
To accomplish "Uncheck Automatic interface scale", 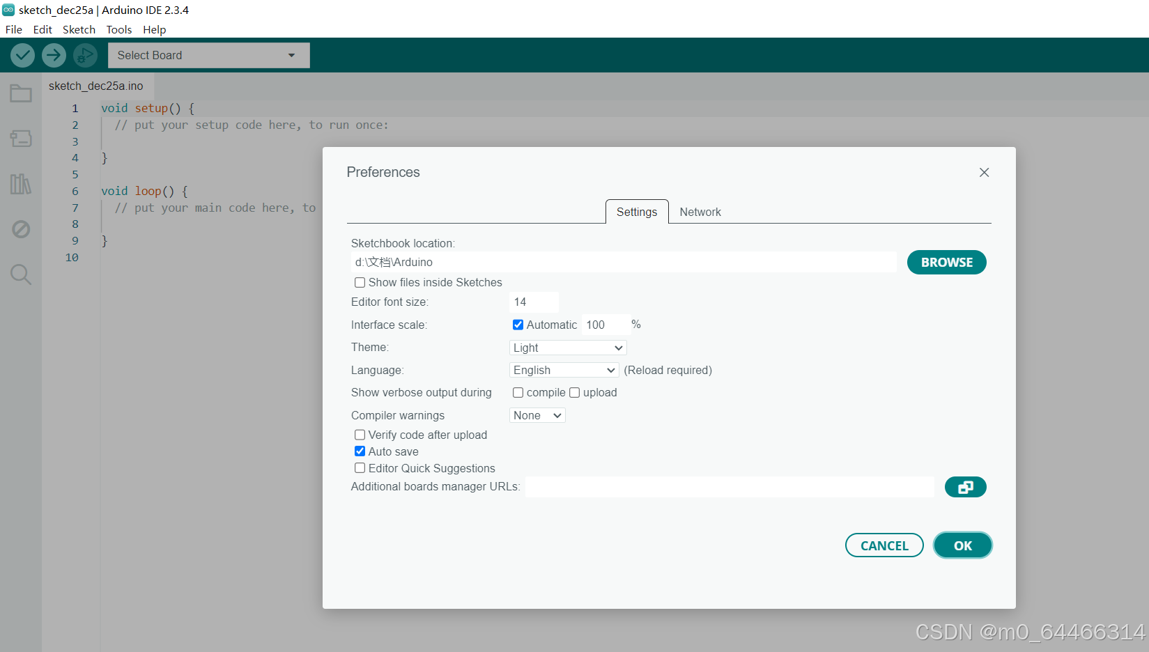I will pos(518,325).
